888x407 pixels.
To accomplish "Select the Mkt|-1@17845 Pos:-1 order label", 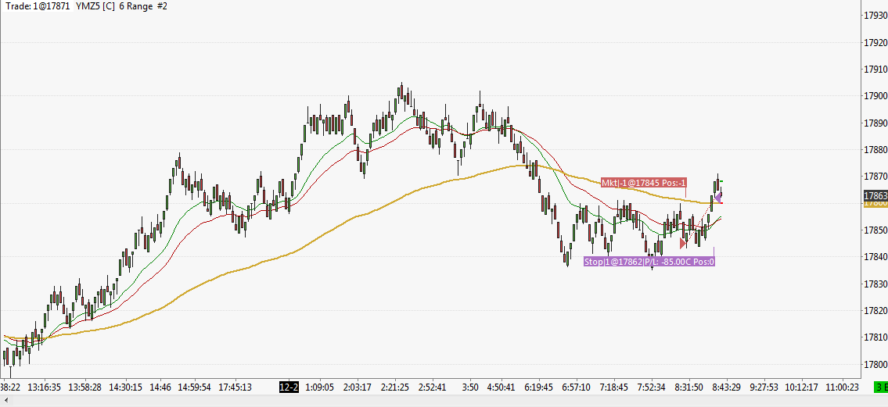I will (x=644, y=183).
